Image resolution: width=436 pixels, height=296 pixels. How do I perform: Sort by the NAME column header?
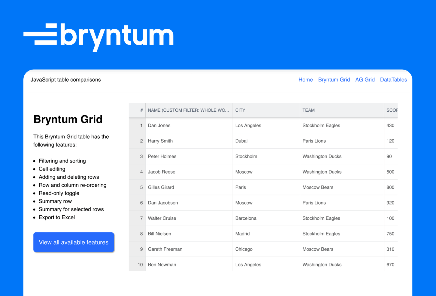[188, 110]
